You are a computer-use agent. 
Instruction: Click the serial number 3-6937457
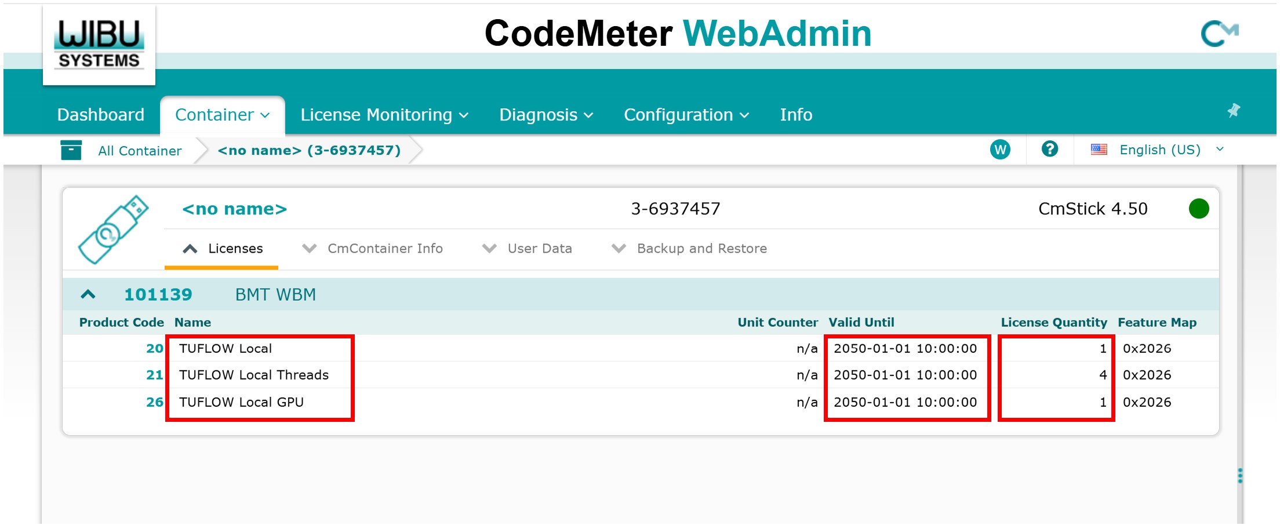click(675, 209)
